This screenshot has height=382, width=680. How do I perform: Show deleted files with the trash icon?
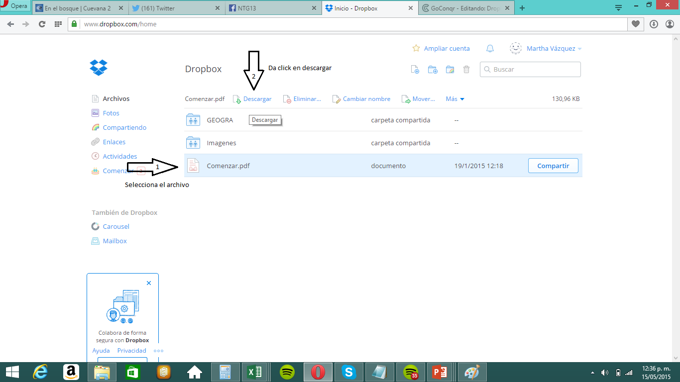pyautogui.click(x=466, y=70)
